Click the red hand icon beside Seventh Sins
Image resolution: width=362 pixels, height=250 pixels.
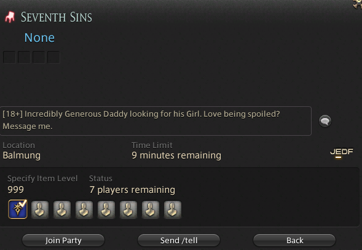(10, 17)
